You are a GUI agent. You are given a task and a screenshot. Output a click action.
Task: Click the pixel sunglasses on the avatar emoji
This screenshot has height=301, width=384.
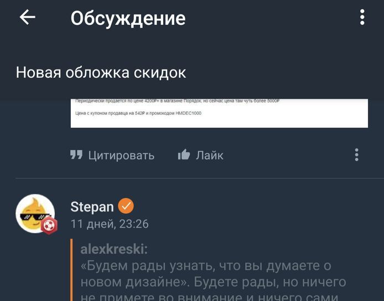[x=34, y=216]
